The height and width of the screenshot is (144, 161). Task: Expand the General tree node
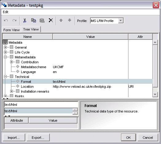pyautogui.click(x=5, y=47)
